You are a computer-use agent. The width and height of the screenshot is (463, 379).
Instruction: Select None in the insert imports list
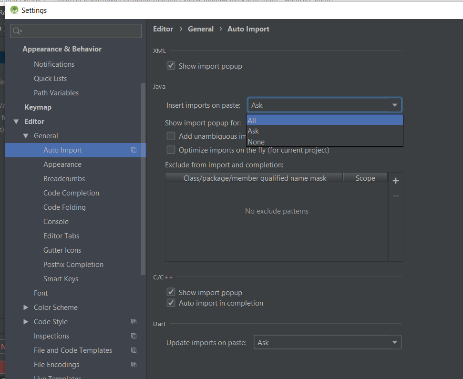click(324, 142)
